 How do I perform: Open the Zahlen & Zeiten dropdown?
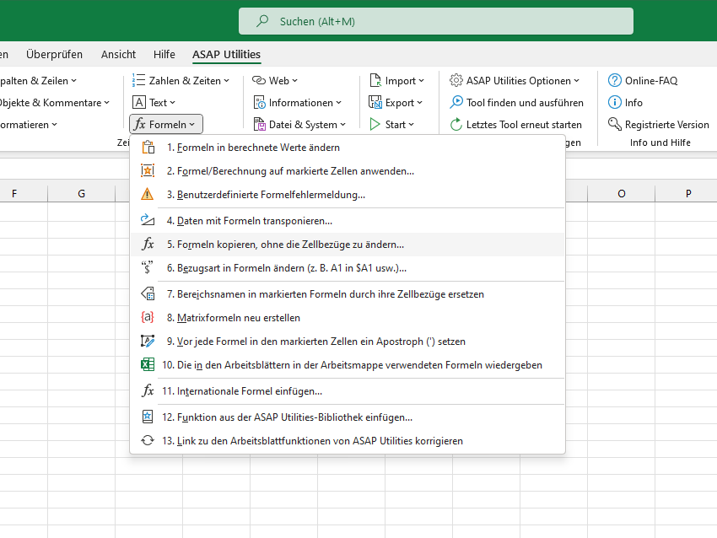[181, 80]
